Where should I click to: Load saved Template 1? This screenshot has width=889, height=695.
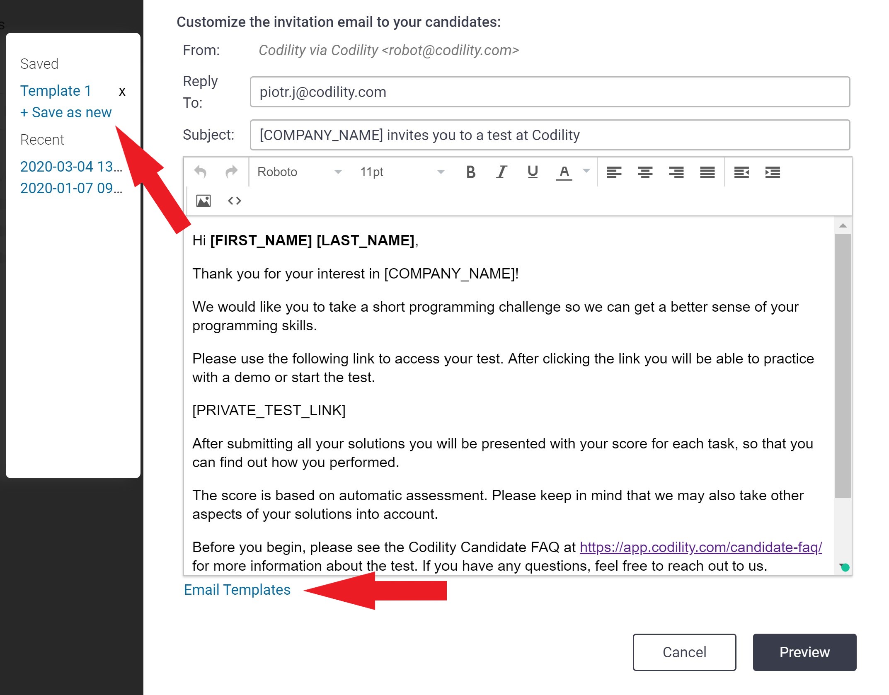point(56,91)
